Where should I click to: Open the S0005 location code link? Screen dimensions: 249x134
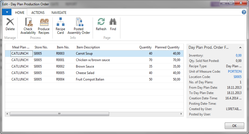(237, 77)
